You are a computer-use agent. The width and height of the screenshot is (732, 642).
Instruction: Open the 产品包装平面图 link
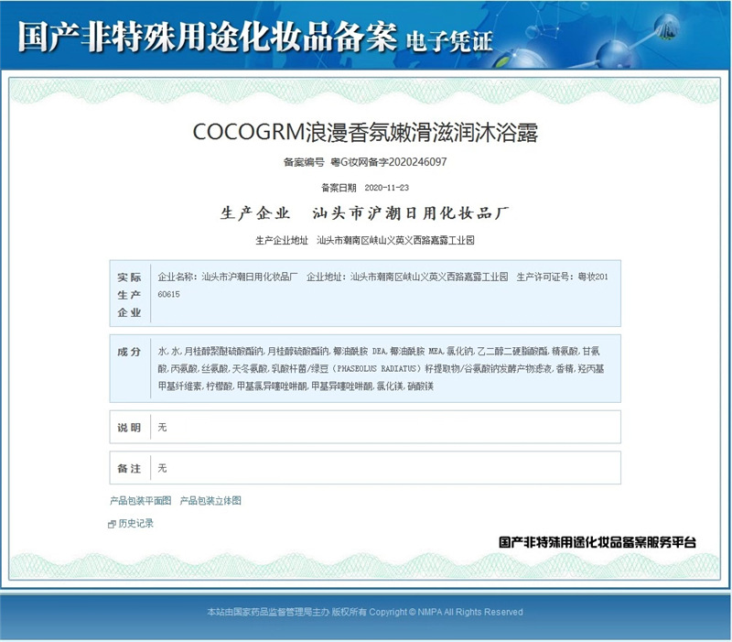pos(141,501)
